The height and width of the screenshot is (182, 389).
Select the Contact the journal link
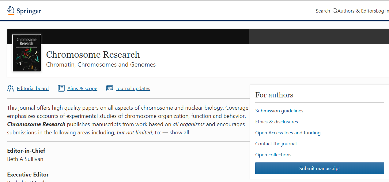(x=276, y=144)
